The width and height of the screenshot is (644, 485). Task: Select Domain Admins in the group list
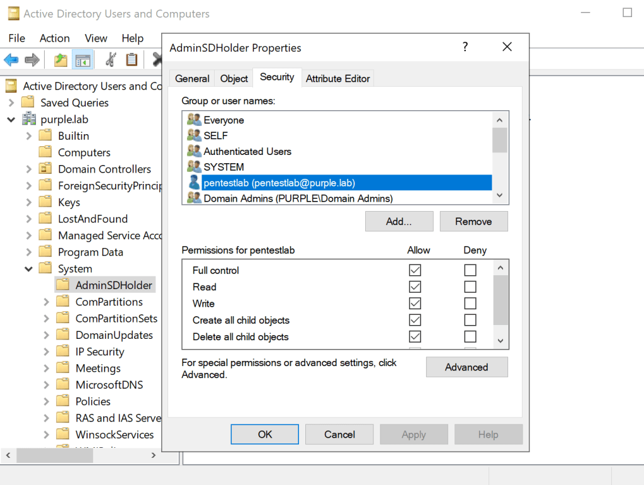[x=298, y=198]
